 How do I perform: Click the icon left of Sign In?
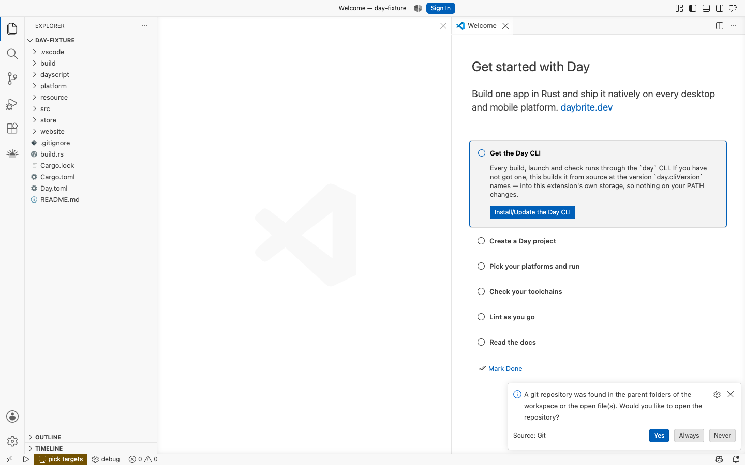(x=418, y=8)
